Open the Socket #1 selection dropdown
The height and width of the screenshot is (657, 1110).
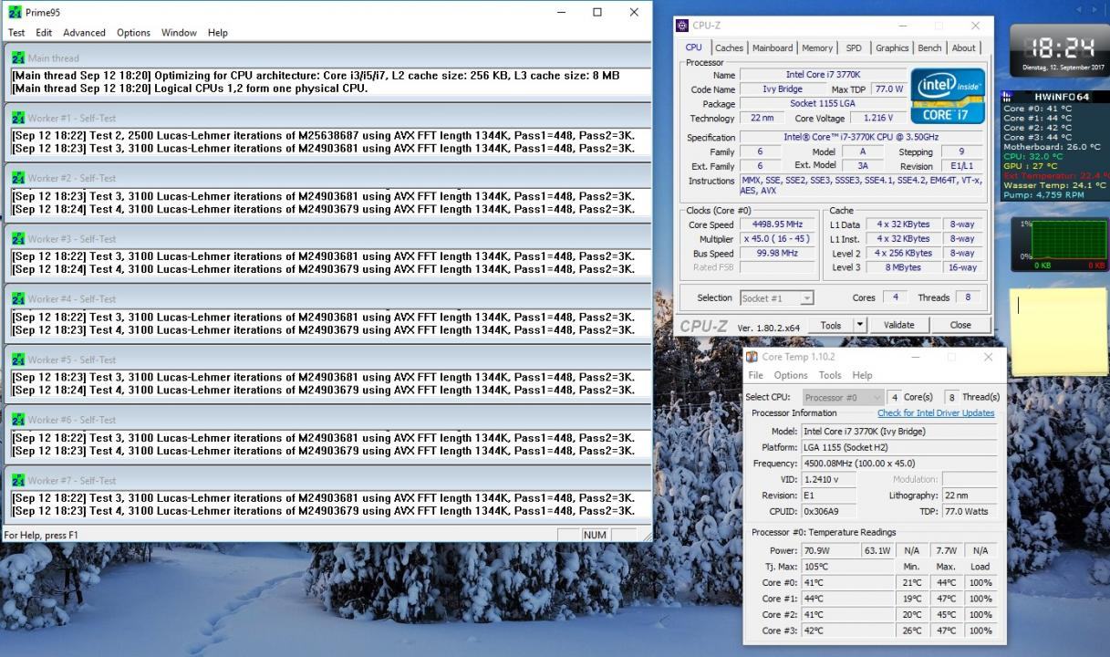(776, 298)
